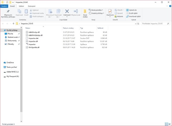Click Kopírovat cestu in ribbon
172x126 pixels.
click(37, 13)
